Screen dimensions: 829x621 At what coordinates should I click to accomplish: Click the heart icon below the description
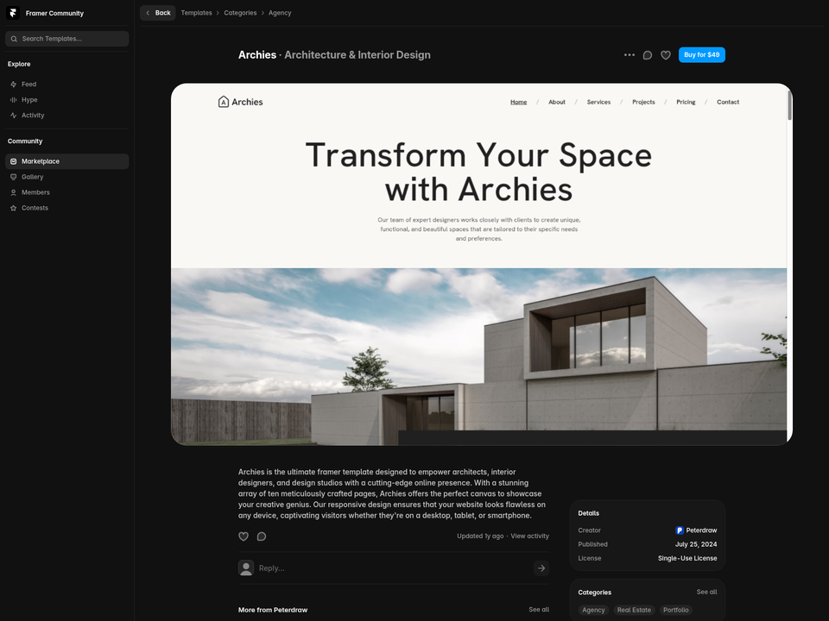click(244, 536)
